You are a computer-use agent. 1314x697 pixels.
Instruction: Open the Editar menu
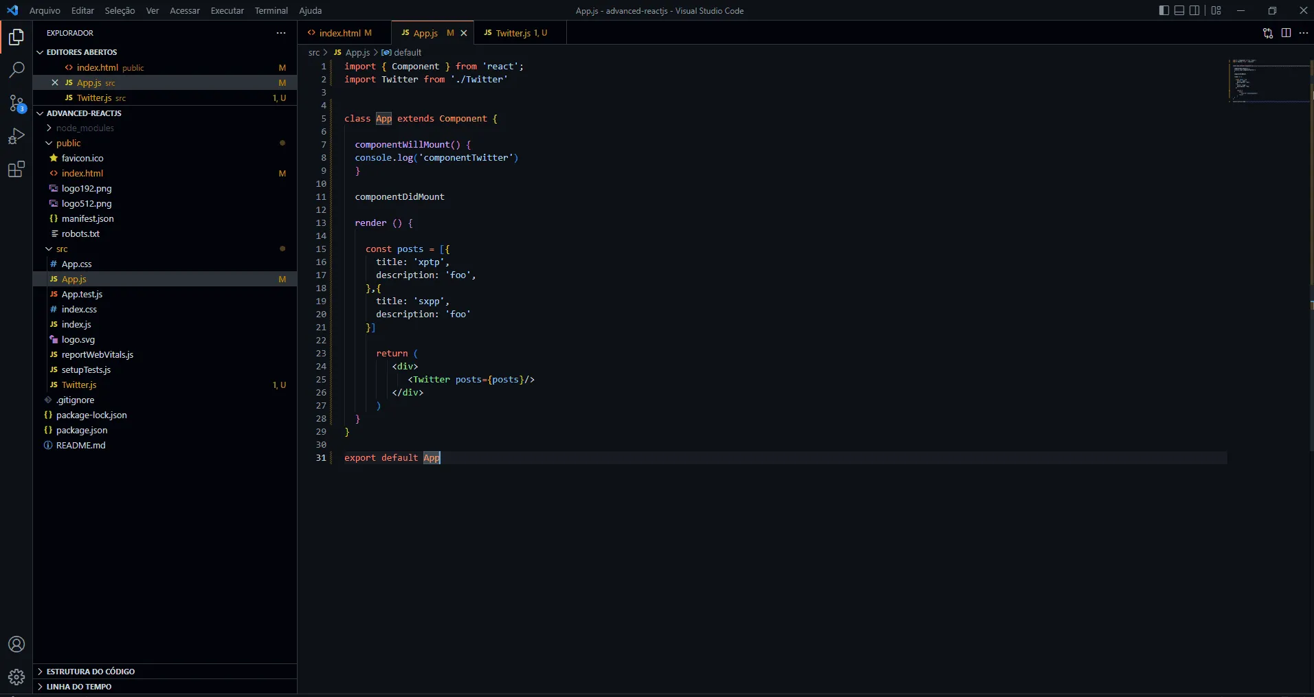[x=82, y=10]
